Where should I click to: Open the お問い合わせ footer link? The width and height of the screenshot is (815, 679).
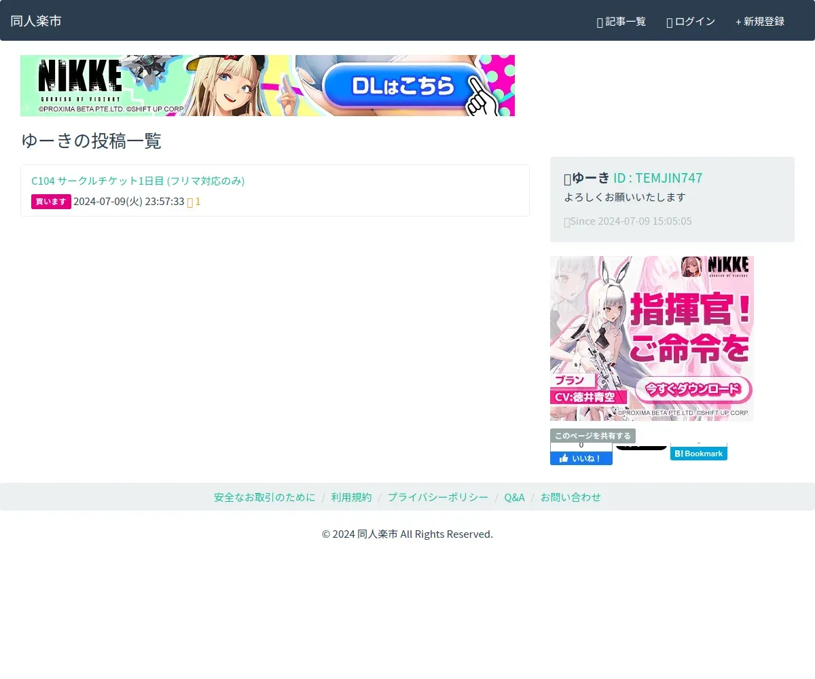[570, 497]
